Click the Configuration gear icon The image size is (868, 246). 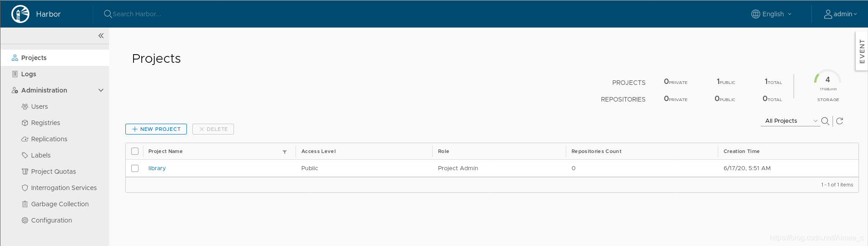click(x=25, y=220)
